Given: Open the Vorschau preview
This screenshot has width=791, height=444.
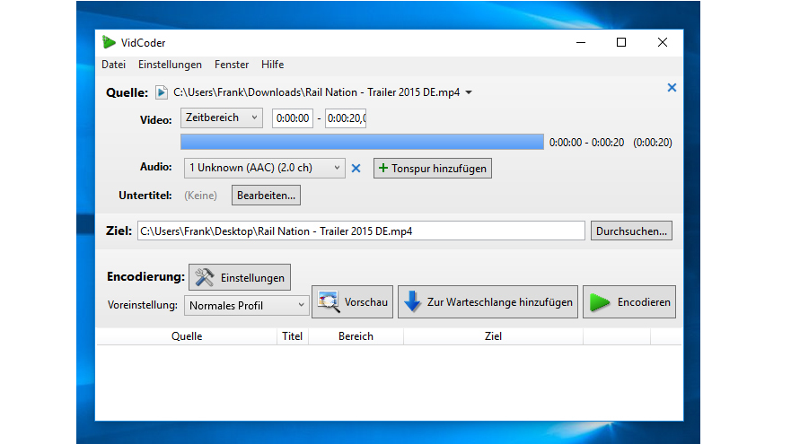Looking at the screenshot, I should tap(352, 302).
